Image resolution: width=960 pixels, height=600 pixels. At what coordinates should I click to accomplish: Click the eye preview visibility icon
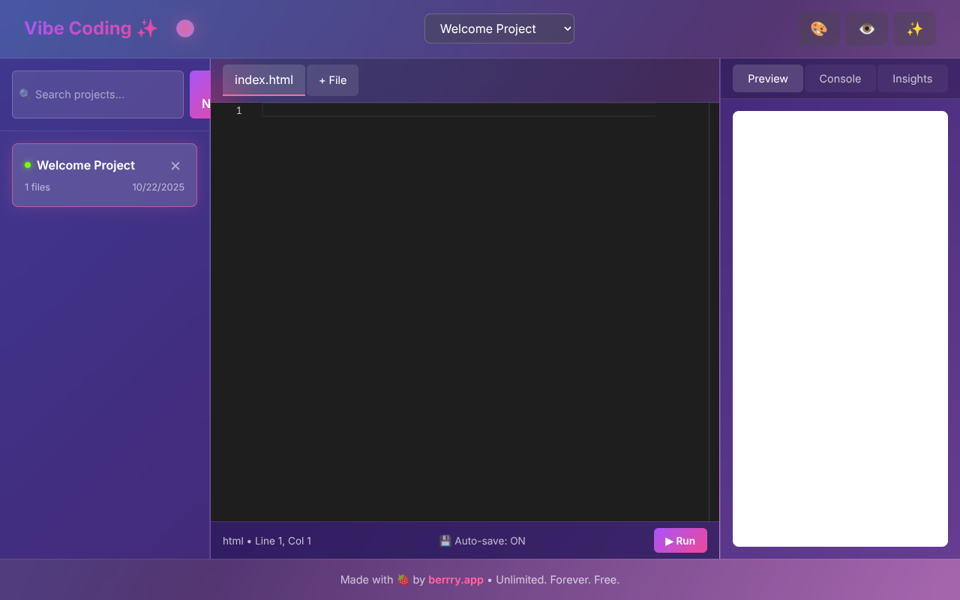[866, 28]
